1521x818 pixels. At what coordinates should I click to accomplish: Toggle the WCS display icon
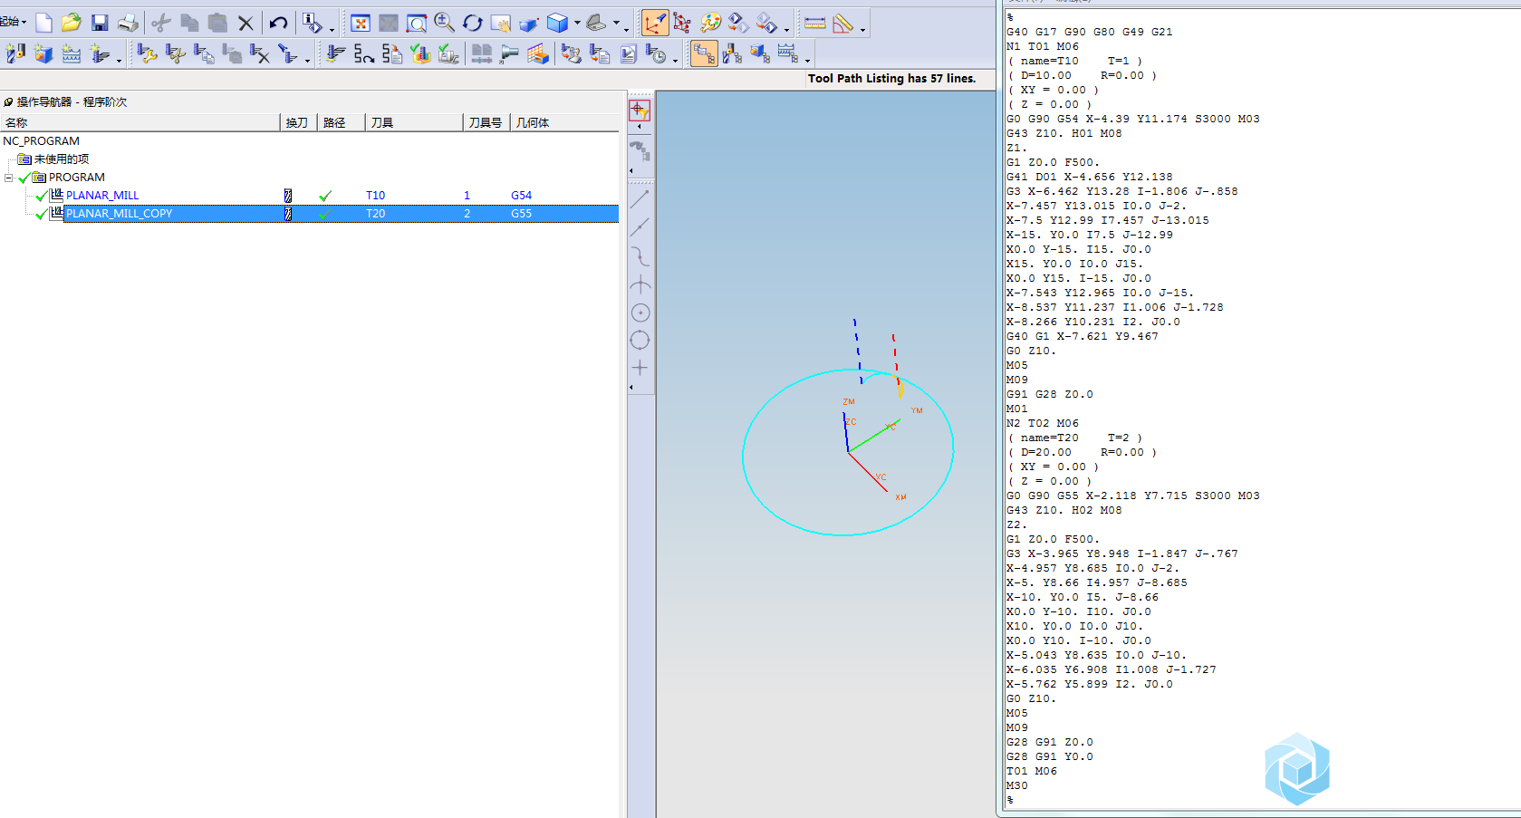point(654,23)
